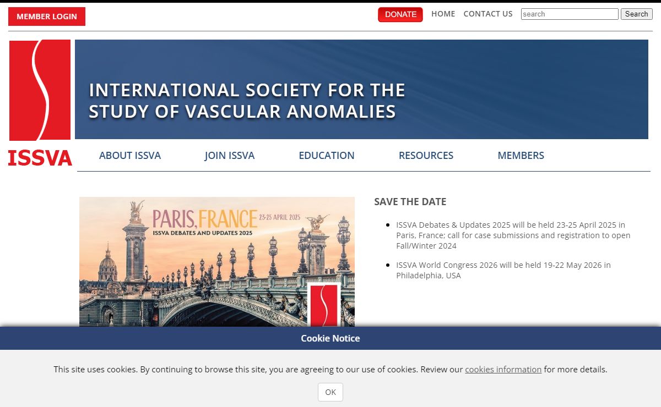Image resolution: width=661 pixels, height=407 pixels.
Task: Accept cookie notice with OK button
Action: point(330,392)
